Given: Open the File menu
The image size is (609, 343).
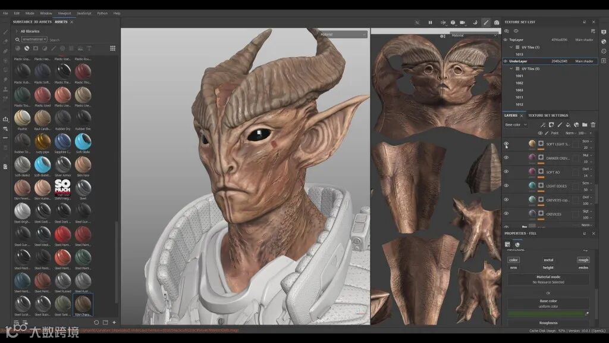Looking at the screenshot, I should (5, 13).
